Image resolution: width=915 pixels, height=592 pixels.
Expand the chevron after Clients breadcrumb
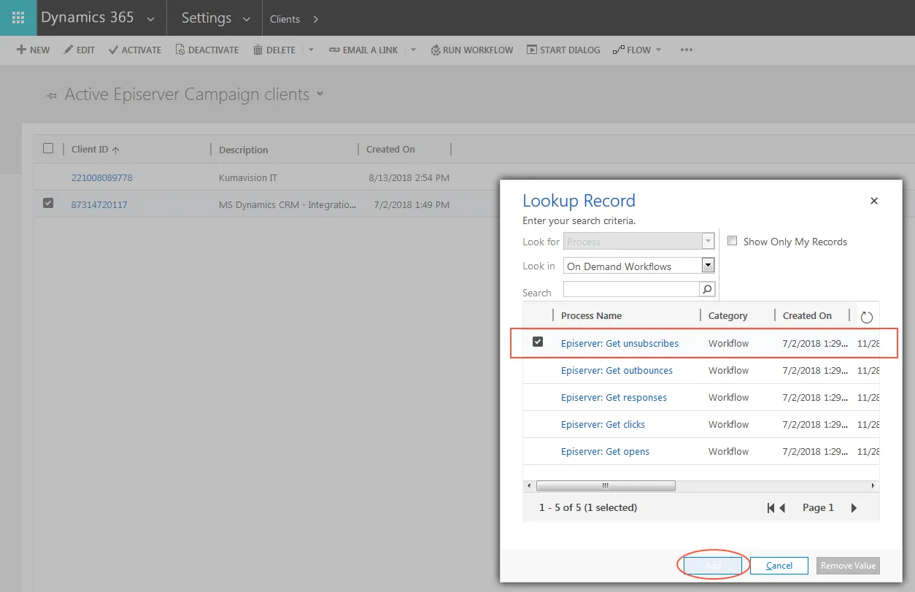click(316, 19)
